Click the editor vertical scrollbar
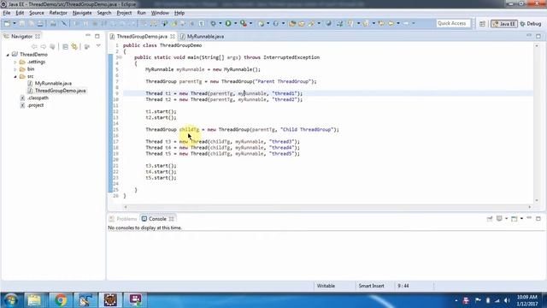The width and height of the screenshot is (547, 308). pyautogui.click(x=537, y=123)
